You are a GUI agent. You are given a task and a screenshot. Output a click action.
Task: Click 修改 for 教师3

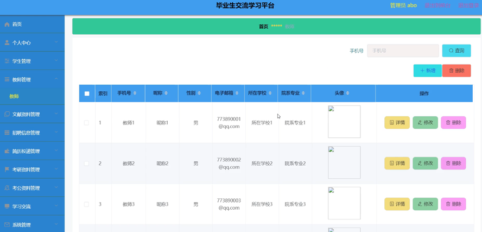click(x=426, y=204)
